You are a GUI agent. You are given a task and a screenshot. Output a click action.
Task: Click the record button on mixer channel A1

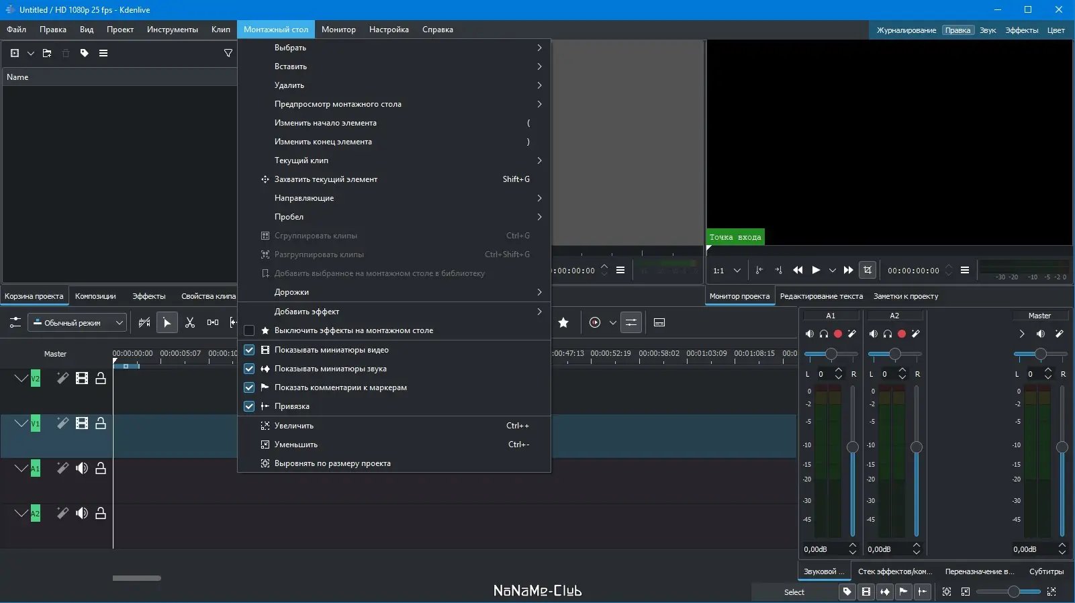coord(838,334)
